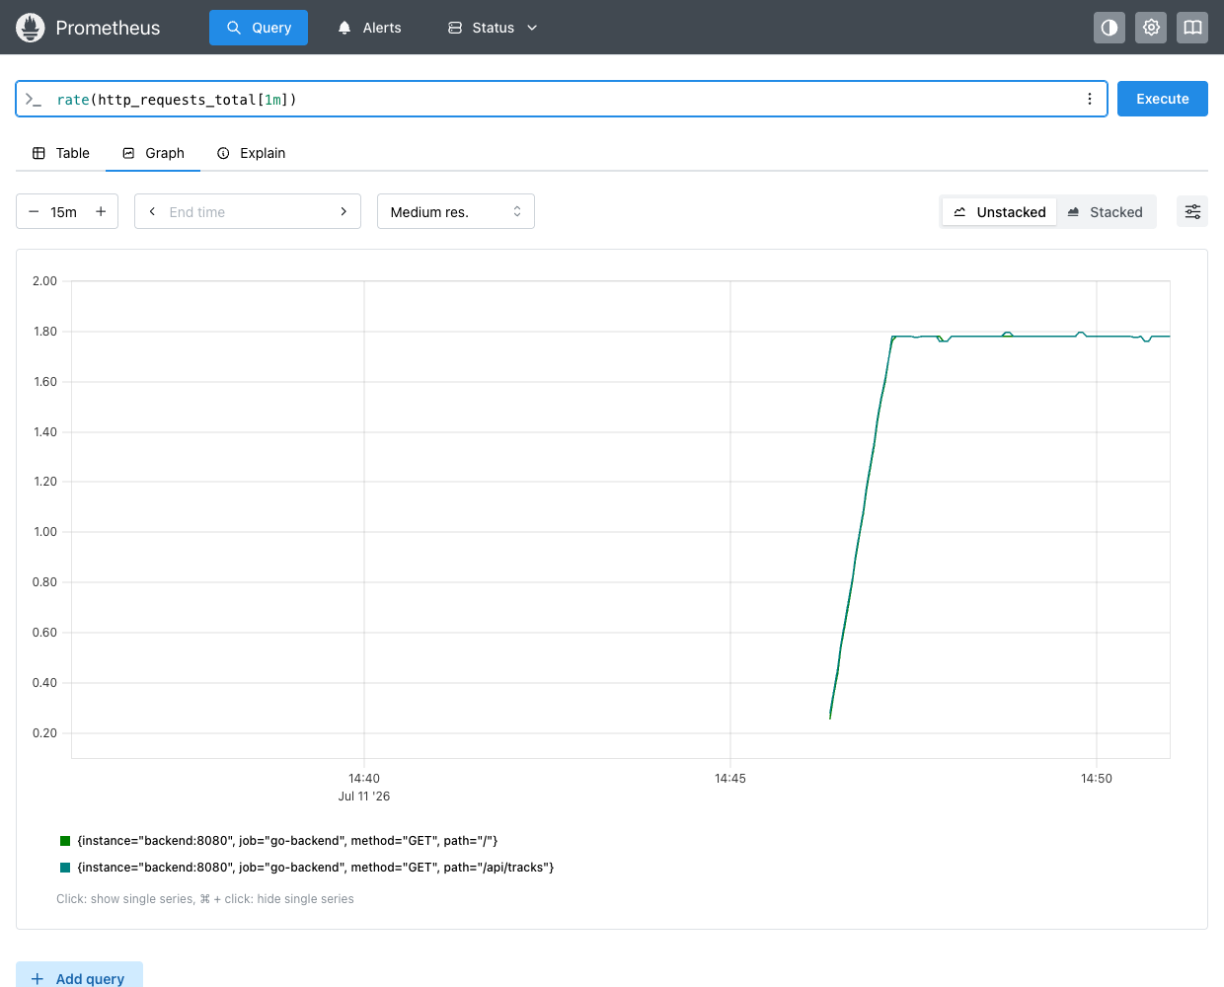This screenshot has width=1224, height=987.
Task: Switch to the Table tab
Action: [61, 153]
